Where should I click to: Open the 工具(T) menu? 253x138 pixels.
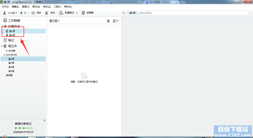[57, 7]
